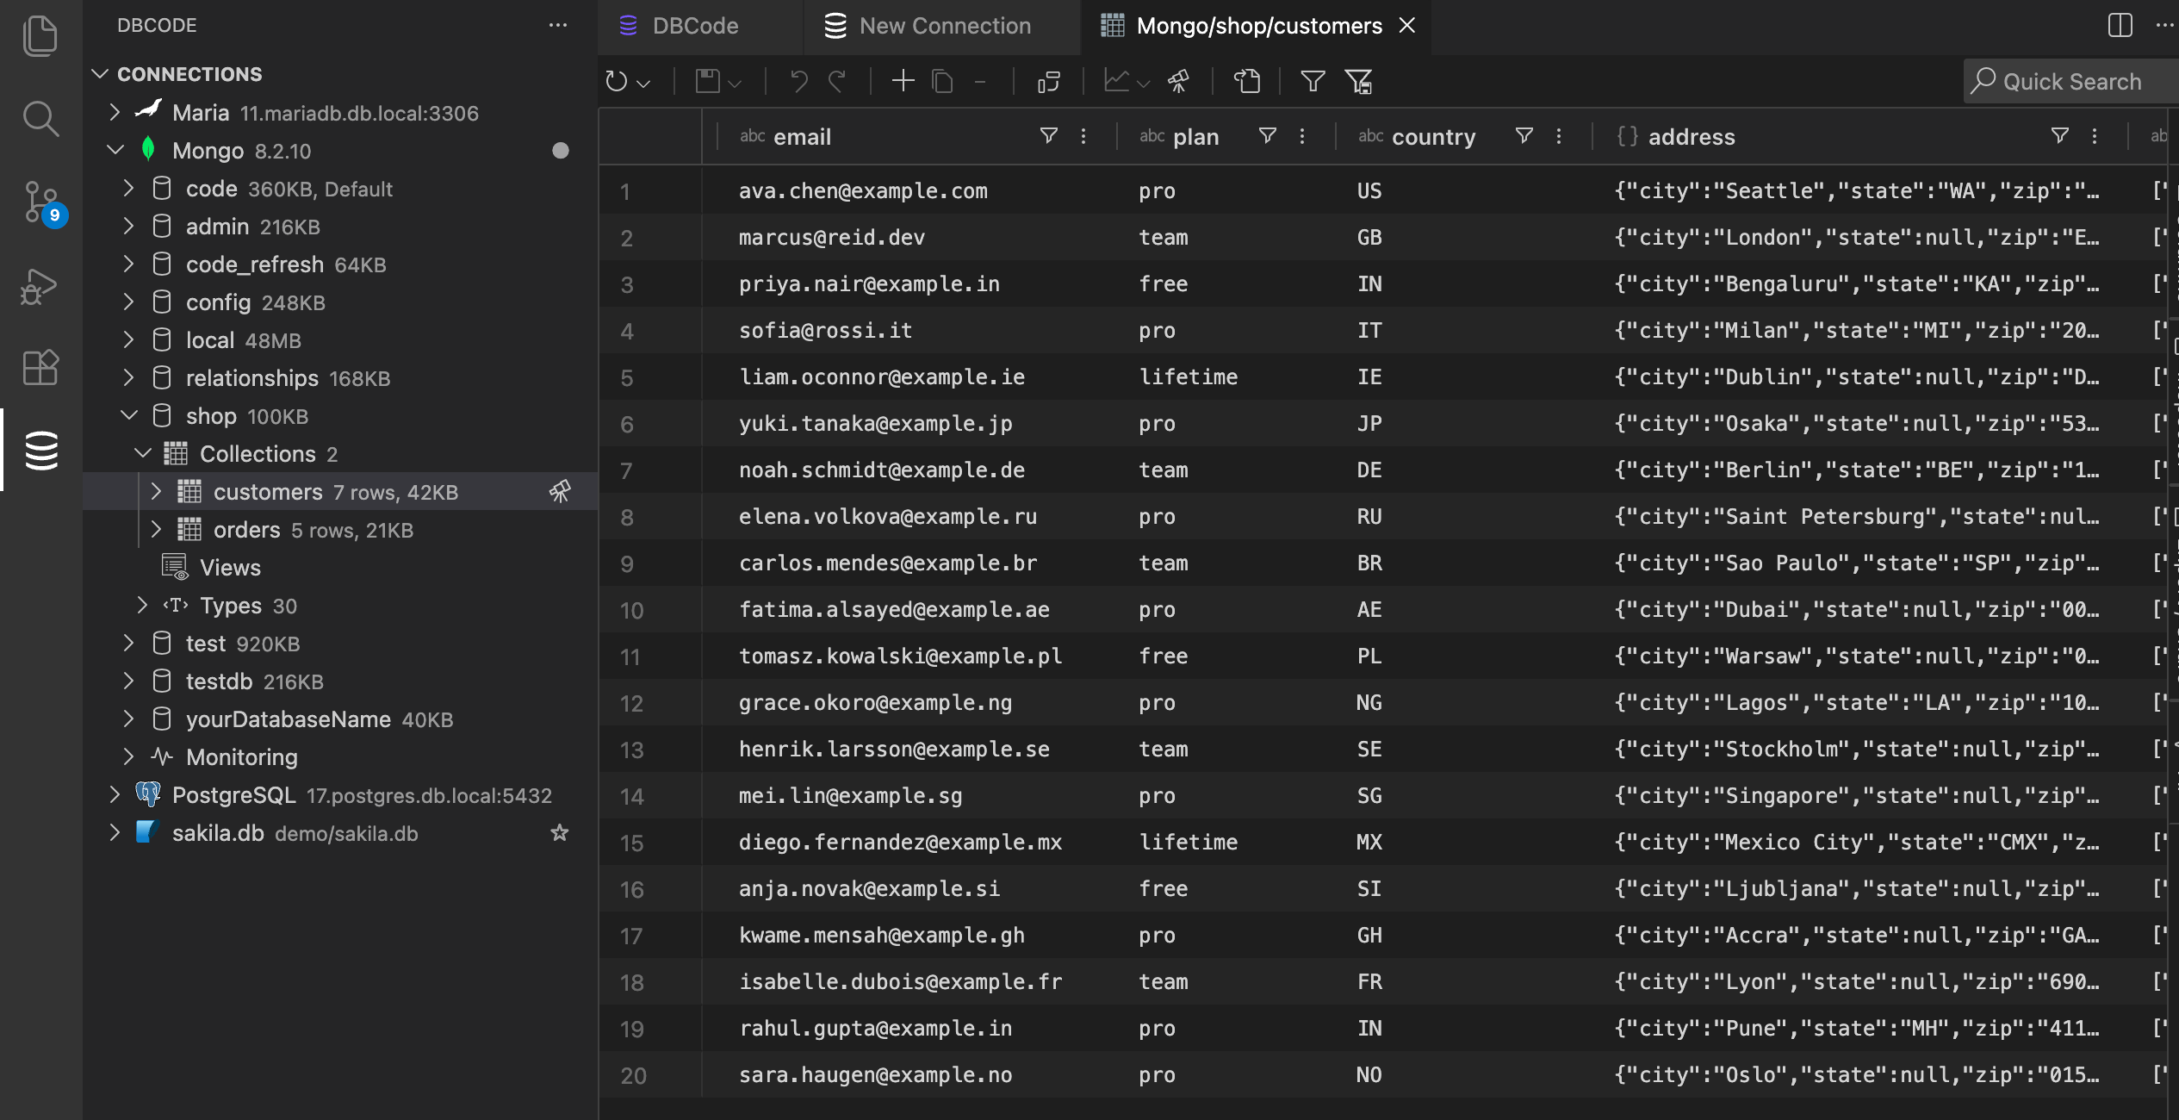Filter the address column with its funnel

pos(2059,136)
